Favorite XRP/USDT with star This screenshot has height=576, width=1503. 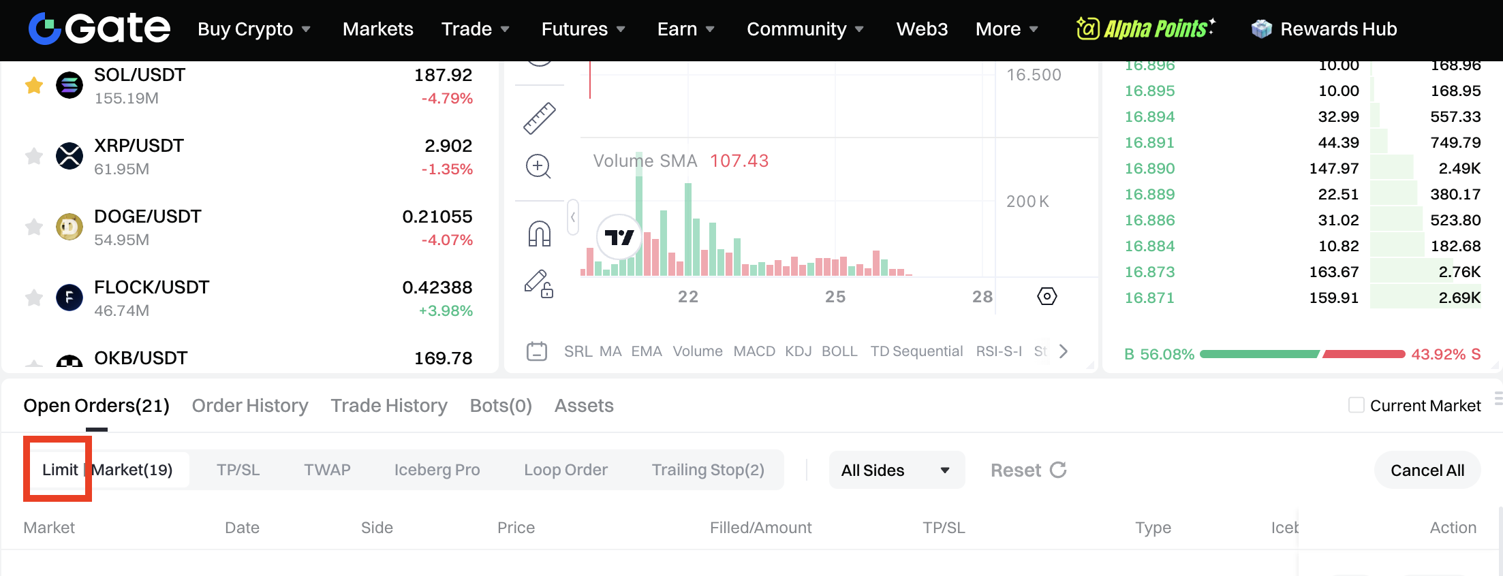34,156
